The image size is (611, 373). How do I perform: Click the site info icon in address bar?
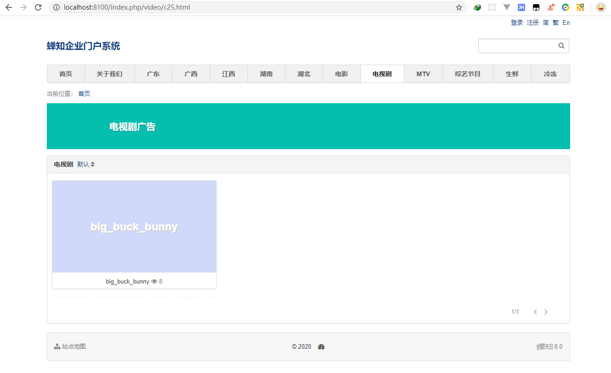coord(56,7)
